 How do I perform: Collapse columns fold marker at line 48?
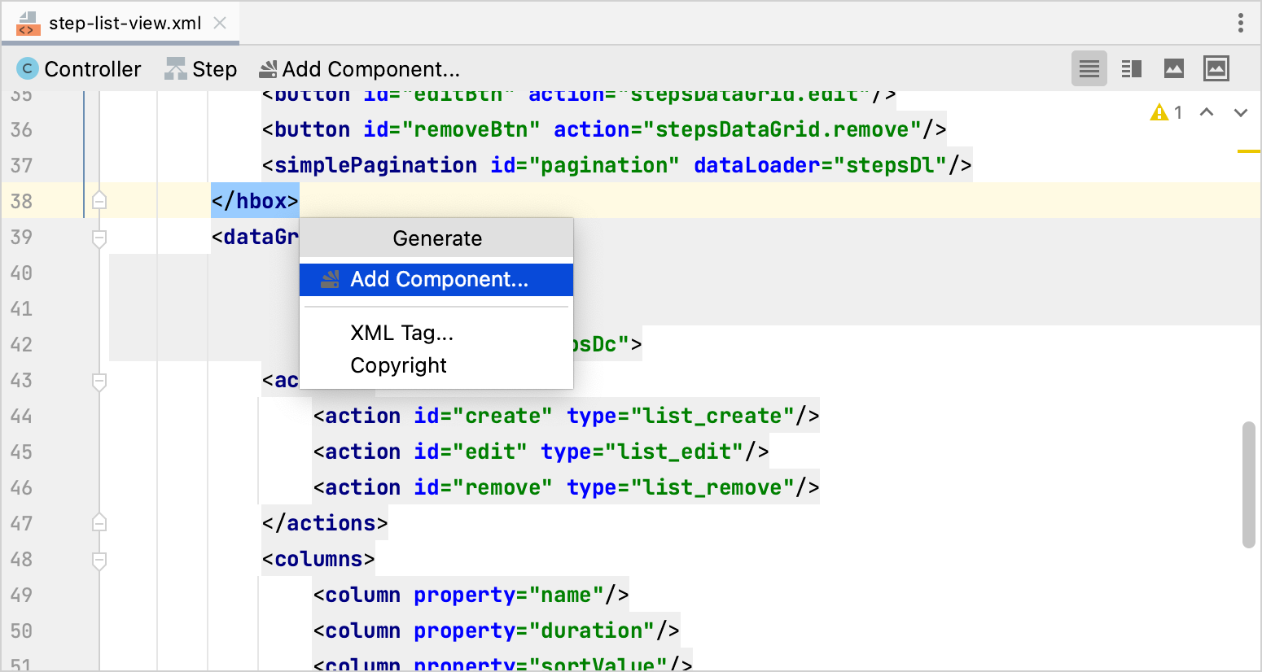[99, 559]
